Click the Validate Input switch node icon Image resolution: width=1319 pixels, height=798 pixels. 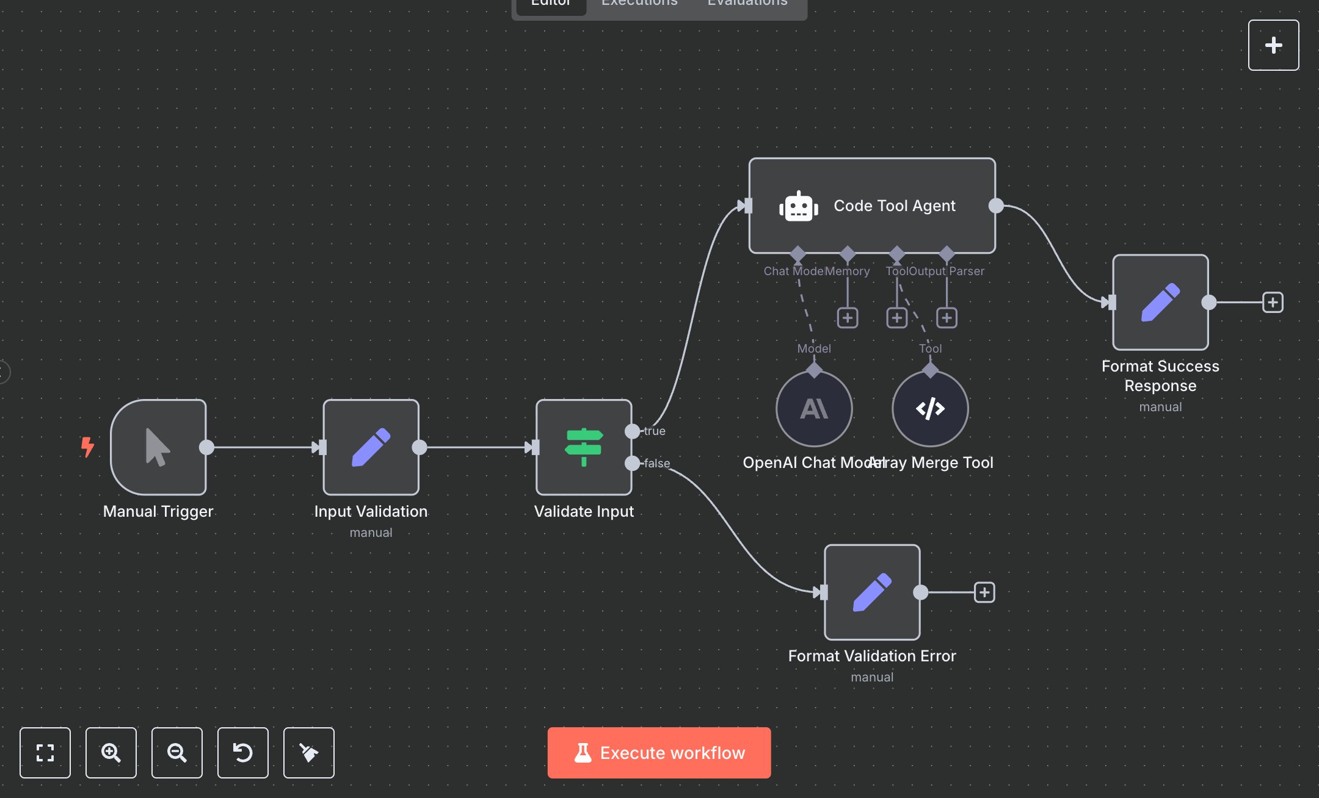[x=583, y=448]
